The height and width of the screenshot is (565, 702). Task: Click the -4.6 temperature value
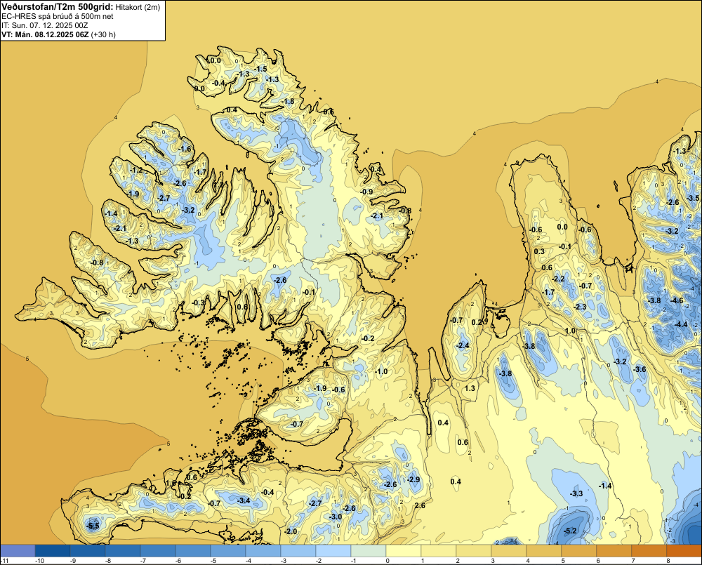click(677, 300)
